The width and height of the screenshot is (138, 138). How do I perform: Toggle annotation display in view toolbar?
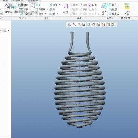[109, 24]
